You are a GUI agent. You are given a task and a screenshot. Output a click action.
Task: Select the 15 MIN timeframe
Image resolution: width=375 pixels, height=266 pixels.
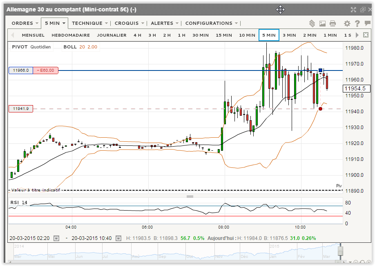[224, 35]
